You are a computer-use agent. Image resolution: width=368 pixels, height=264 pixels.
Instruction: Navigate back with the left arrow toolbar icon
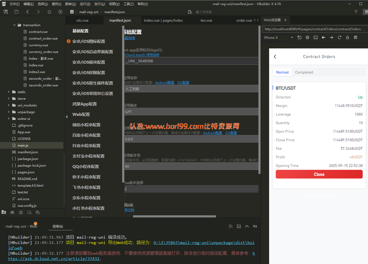click(28, 12)
